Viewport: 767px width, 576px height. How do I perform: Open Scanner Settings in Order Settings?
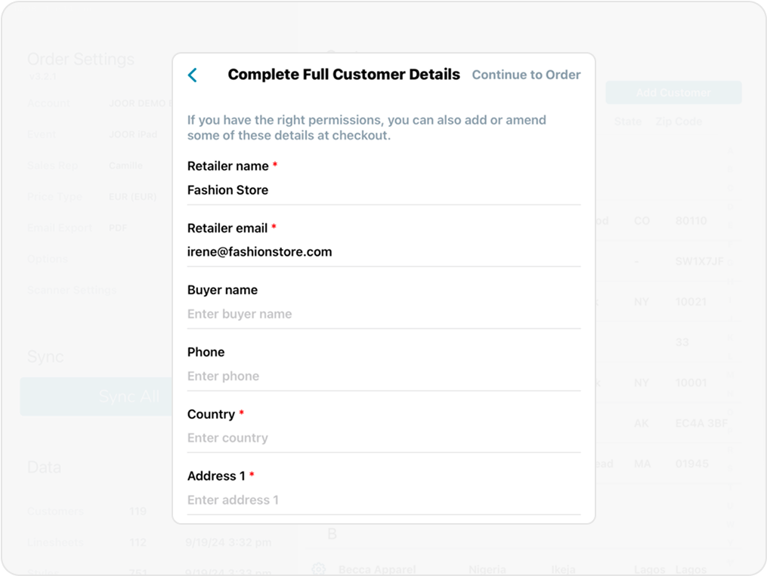click(72, 291)
